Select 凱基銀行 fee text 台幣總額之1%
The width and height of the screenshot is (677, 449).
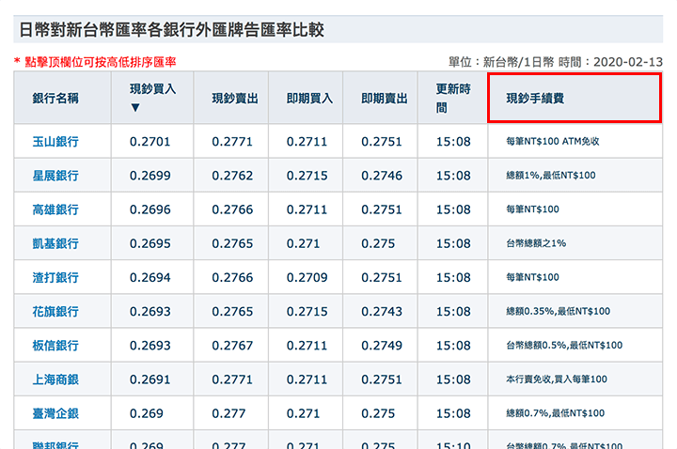pos(536,243)
